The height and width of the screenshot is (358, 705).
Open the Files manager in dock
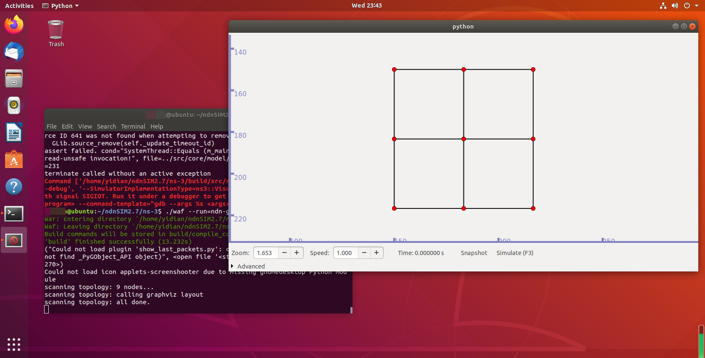(14, 79)
